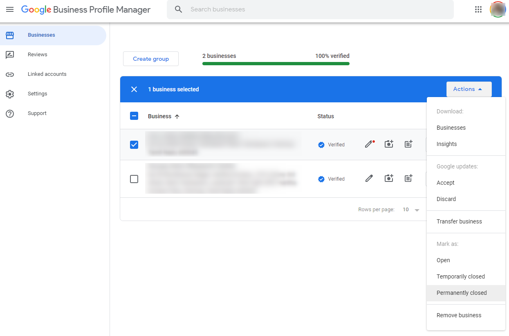509x336 pixels.
Task: Edit the unselected second business with pencil icon
Action: tap(369, 179)
